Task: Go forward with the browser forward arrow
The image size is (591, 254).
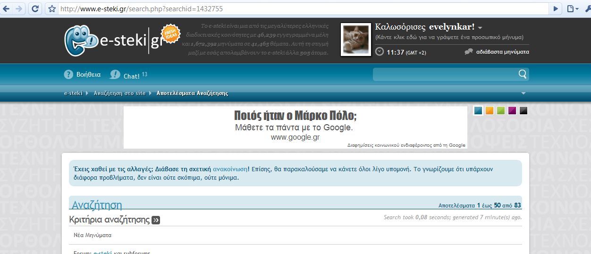Action: click(18, 8)
